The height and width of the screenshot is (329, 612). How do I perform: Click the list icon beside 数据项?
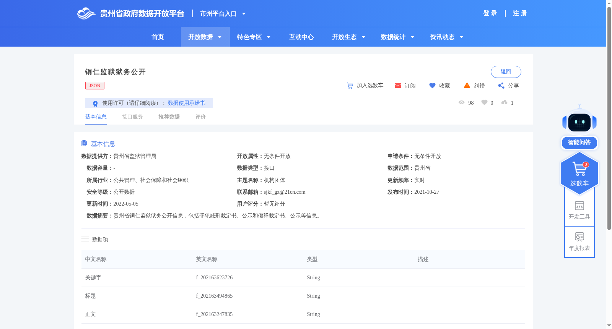(x=85, y=239)
